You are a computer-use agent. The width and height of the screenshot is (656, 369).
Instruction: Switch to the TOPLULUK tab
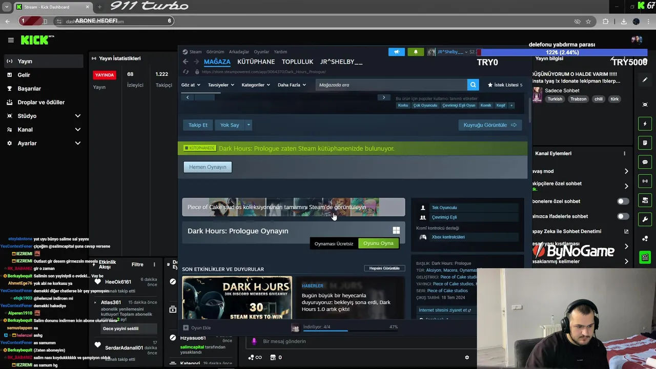[297, 61]
